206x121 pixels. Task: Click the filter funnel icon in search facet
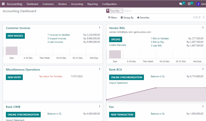coord(108,11)
